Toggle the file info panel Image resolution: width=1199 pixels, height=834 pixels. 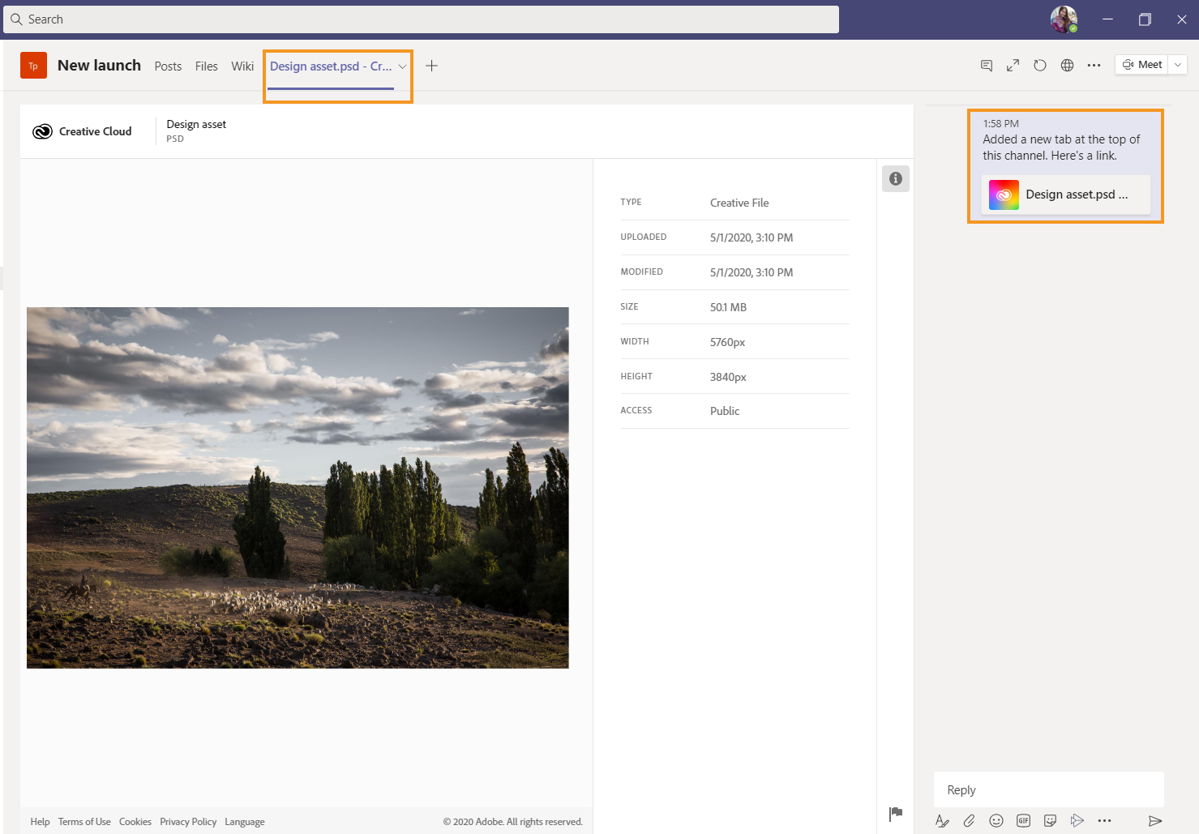[895, 178]
